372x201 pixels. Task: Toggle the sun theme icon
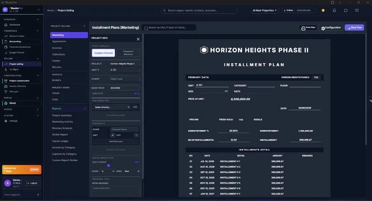[323, 11]
